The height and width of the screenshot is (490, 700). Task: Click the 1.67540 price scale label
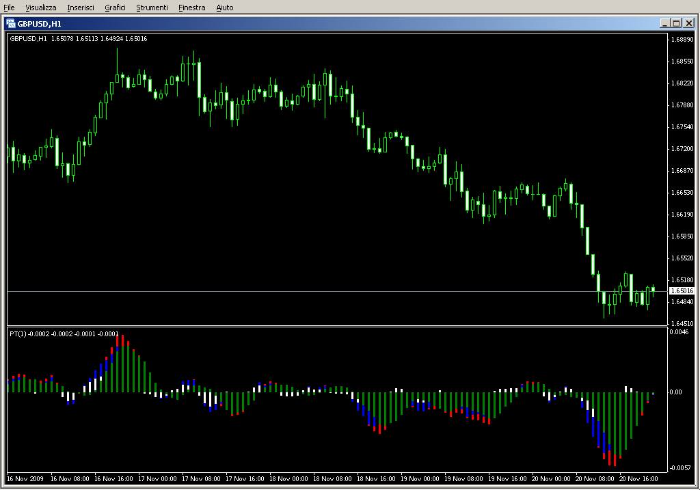683,126
